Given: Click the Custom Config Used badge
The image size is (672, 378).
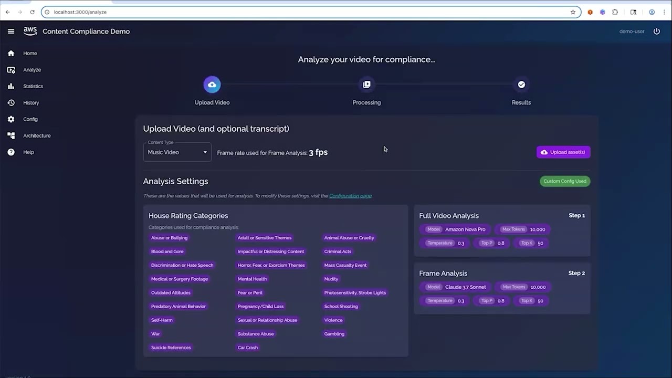Looking at the screenshot, I should pos(565,181).
